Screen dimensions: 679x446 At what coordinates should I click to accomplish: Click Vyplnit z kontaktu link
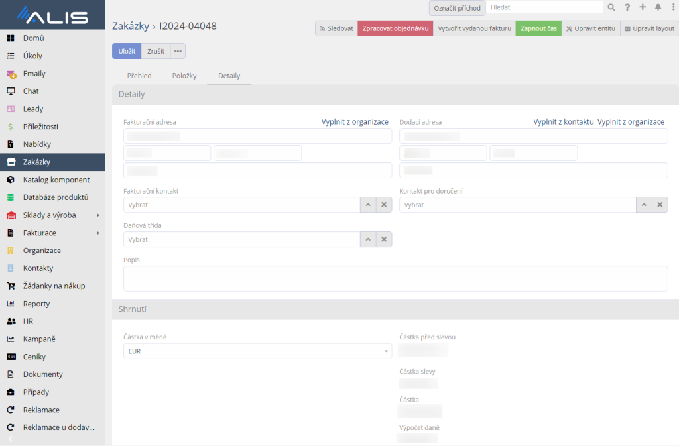(563, 122)
